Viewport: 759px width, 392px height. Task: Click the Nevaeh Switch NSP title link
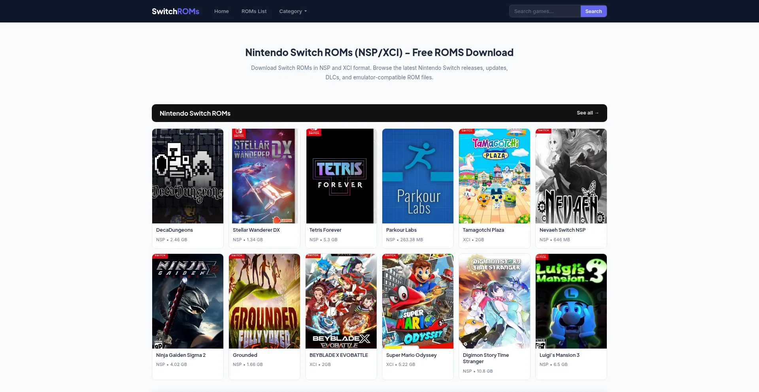(562, 230)
